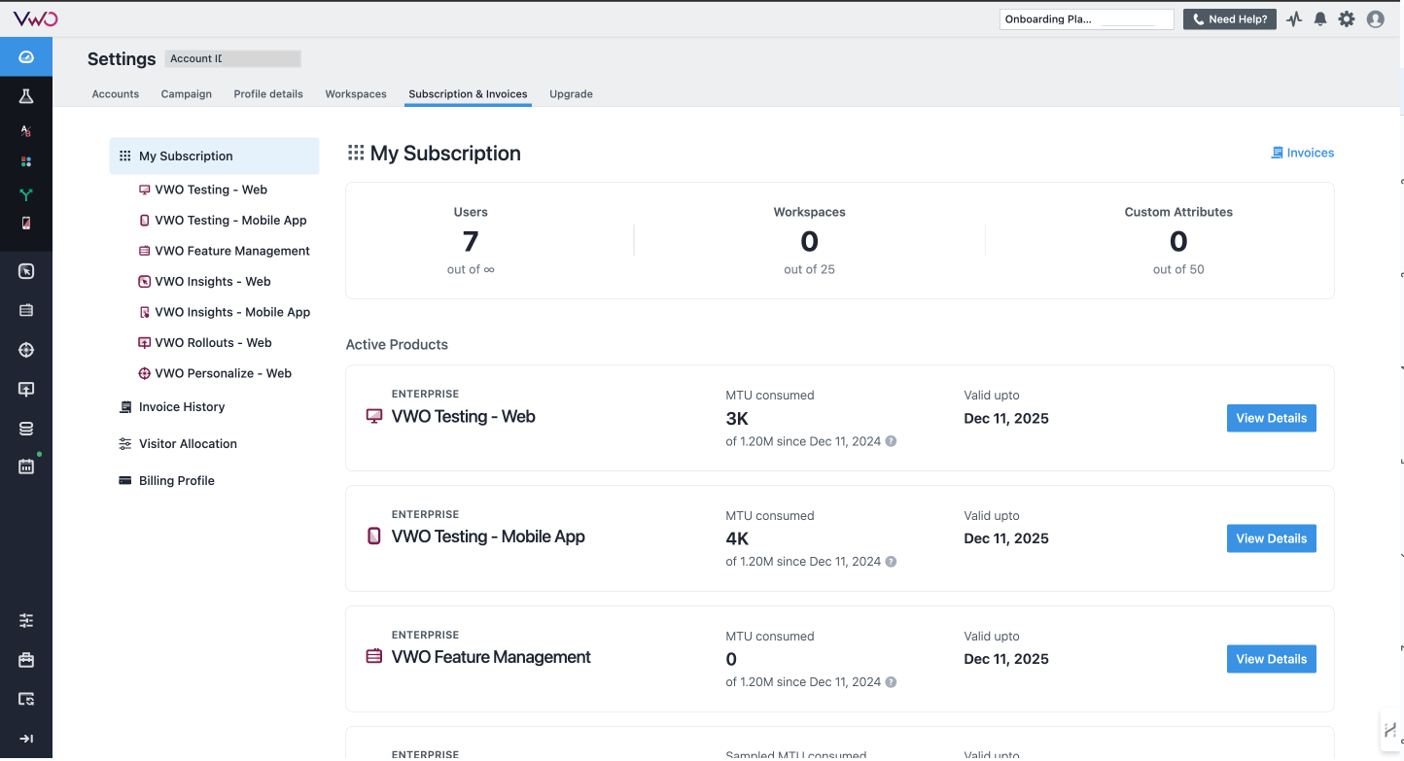Image resolution: width=1404 pixels, height=761 pixels.
Task: Click the VWO Testing - Web card title
Action: pos(463,417)
